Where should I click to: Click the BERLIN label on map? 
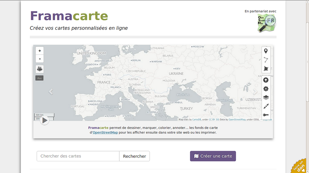point(136,60)
